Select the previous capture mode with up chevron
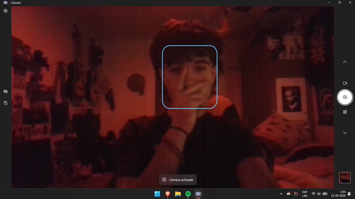 click(345, 62)
